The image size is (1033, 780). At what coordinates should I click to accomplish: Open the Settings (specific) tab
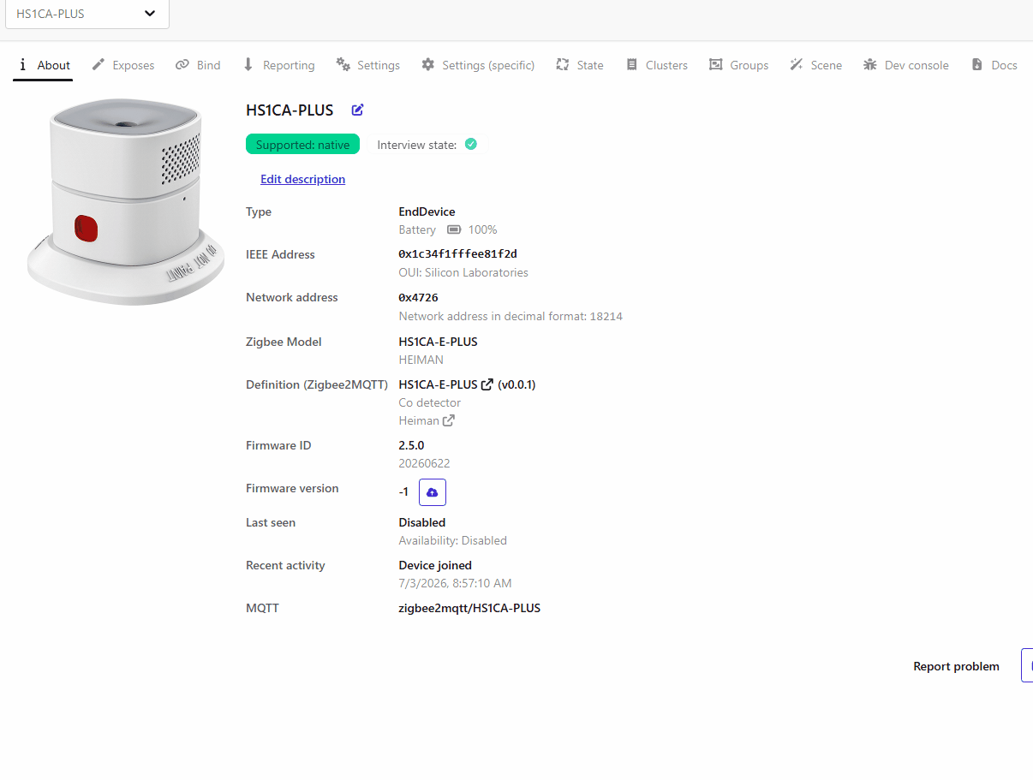[478, 65]
